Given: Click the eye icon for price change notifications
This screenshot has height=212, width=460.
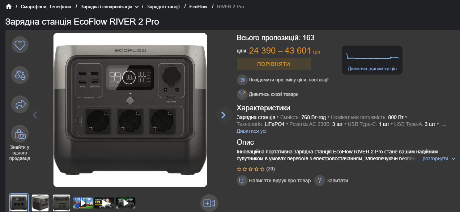Looking at the screenshot, I should pyautogui.click(x=242, y=80).
